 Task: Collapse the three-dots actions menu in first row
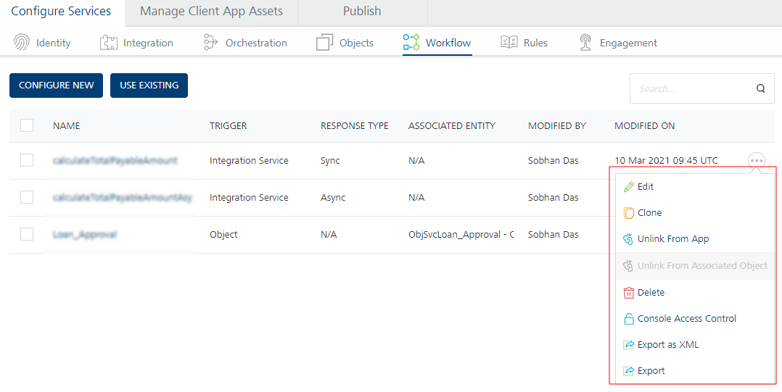tap(757, 160)
